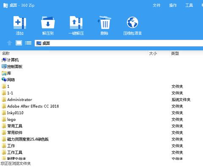Screen dimensions: 203x168
Task: Open the 工具 menu
Action: (x=189, y=6)
